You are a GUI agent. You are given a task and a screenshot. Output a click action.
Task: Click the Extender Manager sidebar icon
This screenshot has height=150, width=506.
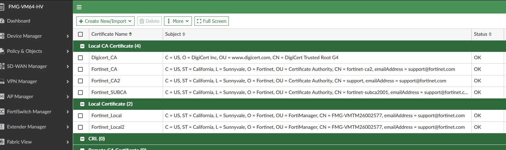click(x=2, y=127)
